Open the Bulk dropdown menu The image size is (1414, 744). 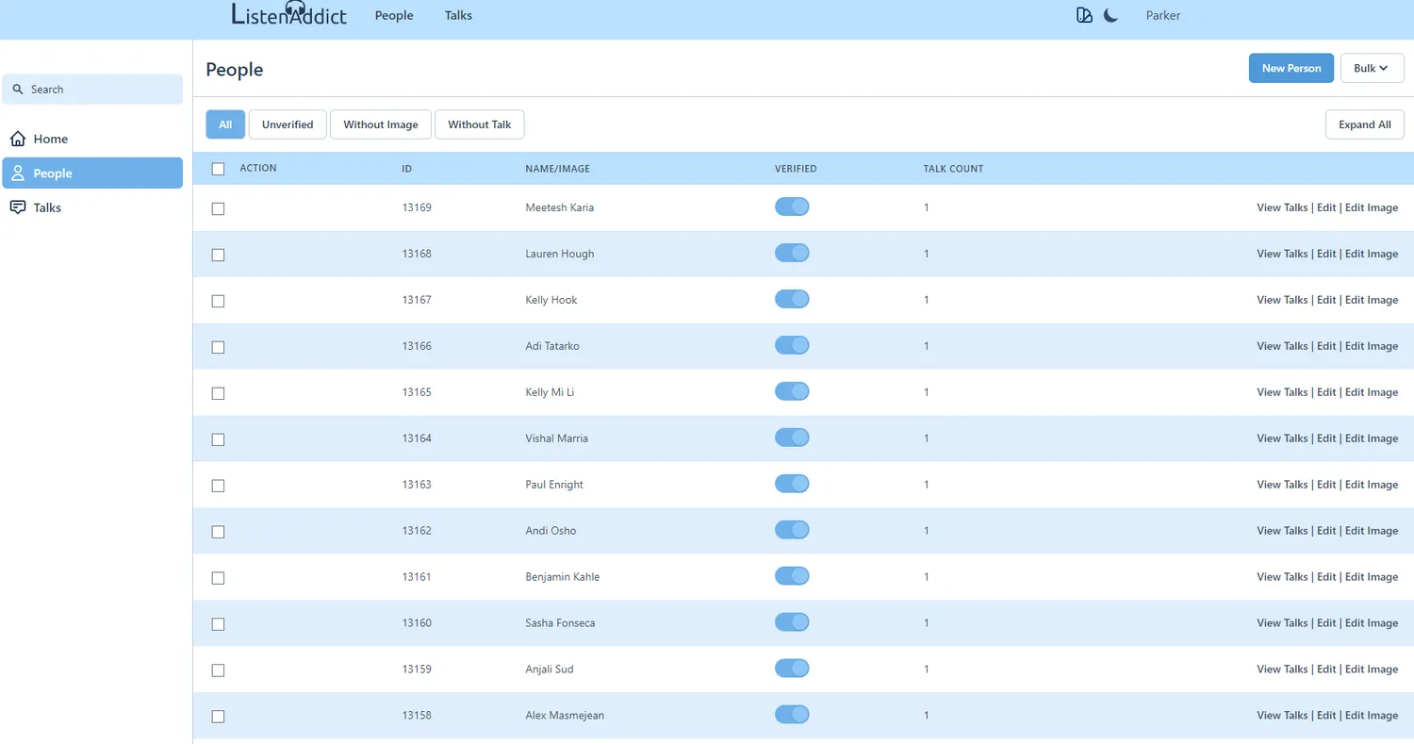click(1372, 68)
